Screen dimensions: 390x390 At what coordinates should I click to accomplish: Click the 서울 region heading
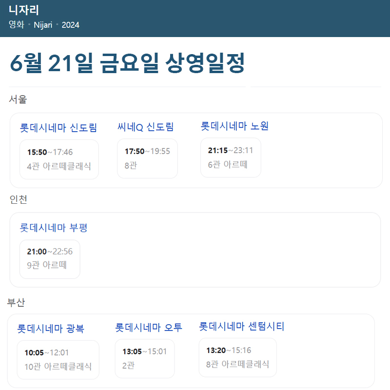[18, 99]
